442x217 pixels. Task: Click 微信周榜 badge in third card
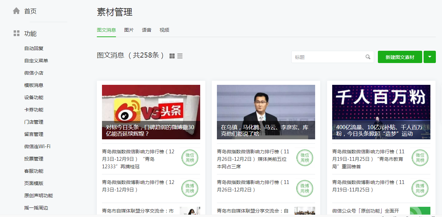(x=420, y=158)
